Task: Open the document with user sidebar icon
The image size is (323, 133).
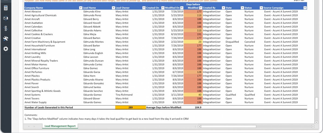Action: 6,18
